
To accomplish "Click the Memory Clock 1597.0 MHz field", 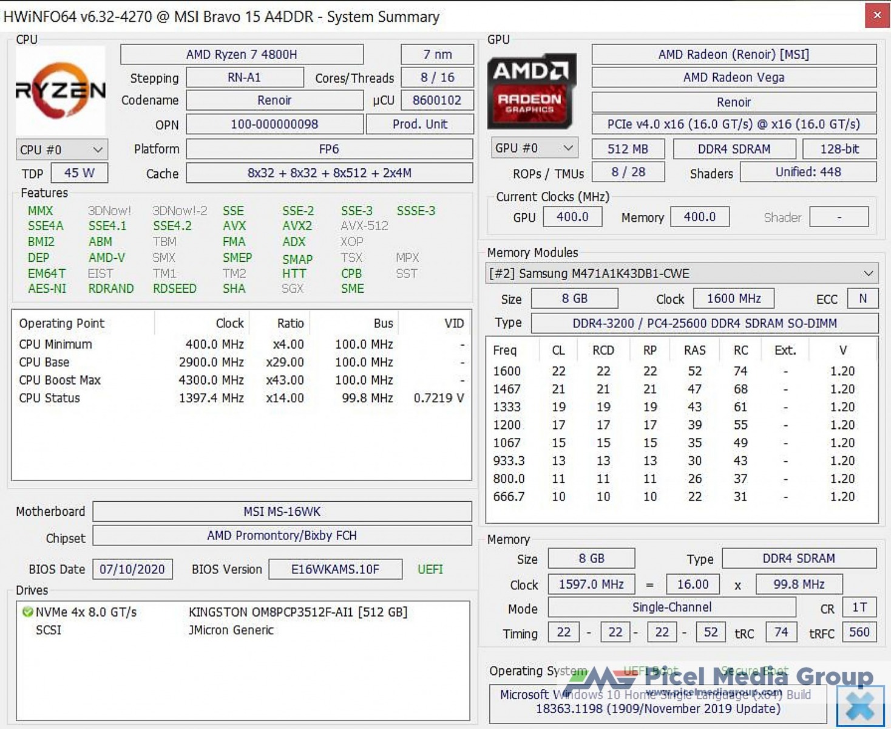I will [x=591, y=584].
